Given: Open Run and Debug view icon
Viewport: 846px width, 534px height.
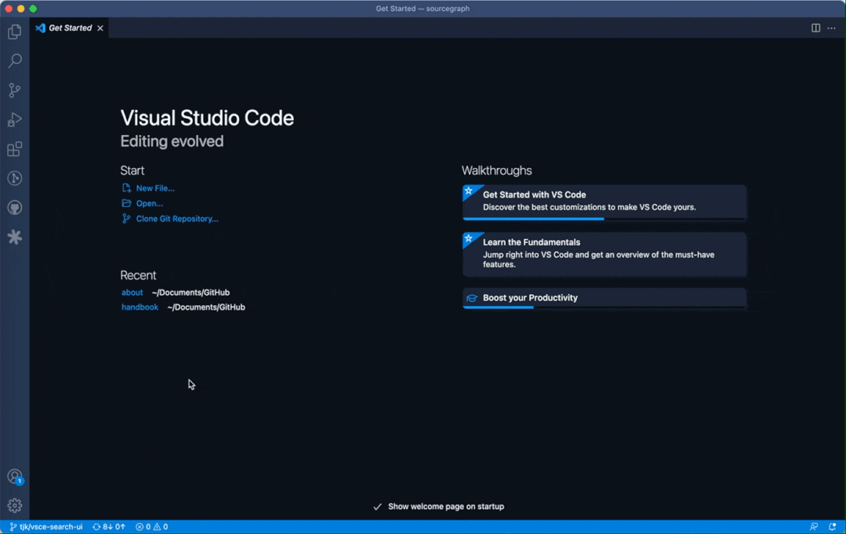Looking at the screenshot, I should (15, 120).
